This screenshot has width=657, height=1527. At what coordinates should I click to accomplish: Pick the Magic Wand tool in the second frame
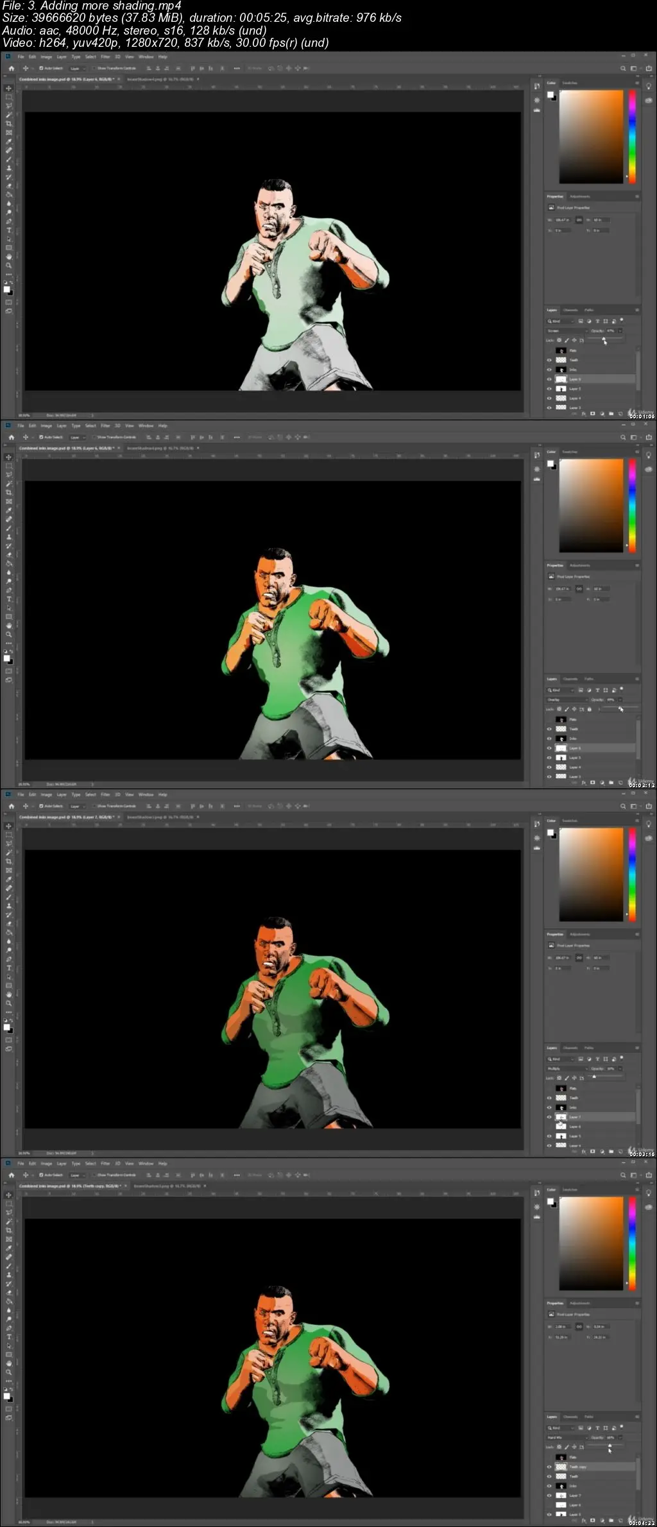pos(8,484)
